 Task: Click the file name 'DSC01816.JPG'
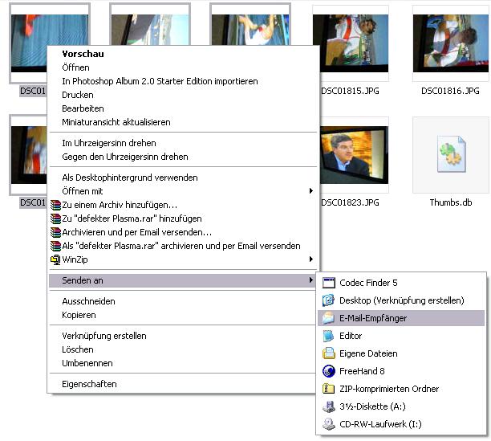[x=450, y=92]
